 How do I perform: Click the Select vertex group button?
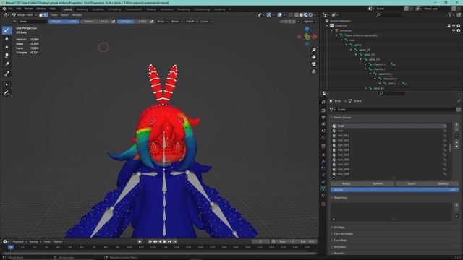412,183
